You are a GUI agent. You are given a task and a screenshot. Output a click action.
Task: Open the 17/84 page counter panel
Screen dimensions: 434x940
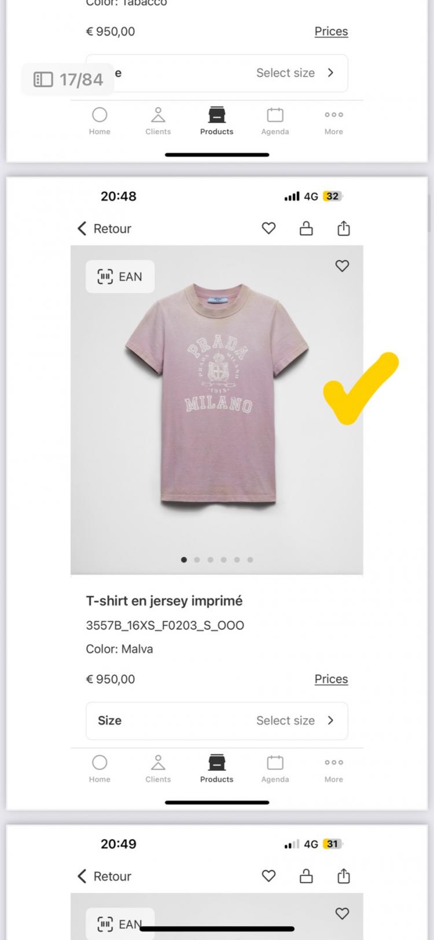click(x=68, y=79)
